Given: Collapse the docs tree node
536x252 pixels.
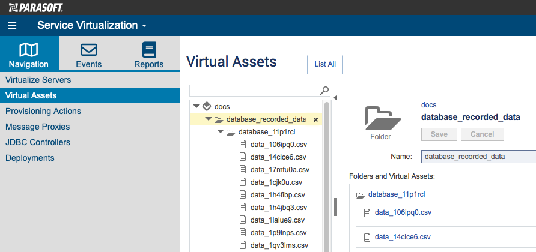Looking at the screenshot, I should (196, 106).
